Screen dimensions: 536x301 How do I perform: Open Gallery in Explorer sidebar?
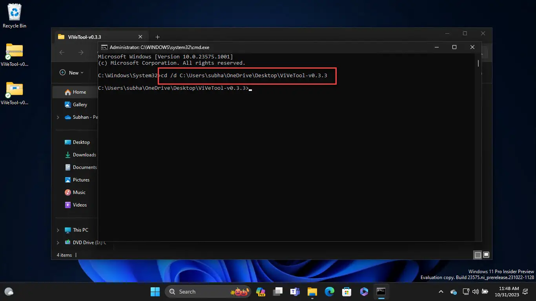(x=75, y=105)
